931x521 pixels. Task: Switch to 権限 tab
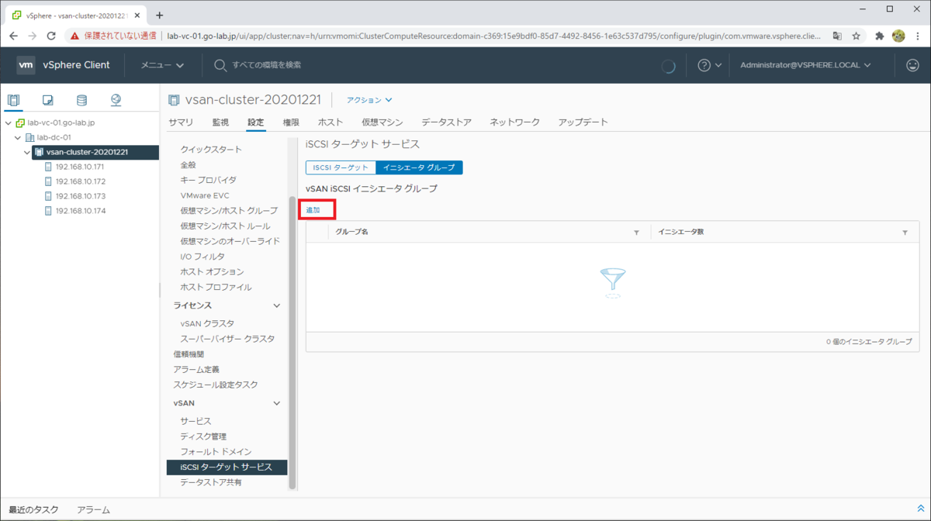291,122
